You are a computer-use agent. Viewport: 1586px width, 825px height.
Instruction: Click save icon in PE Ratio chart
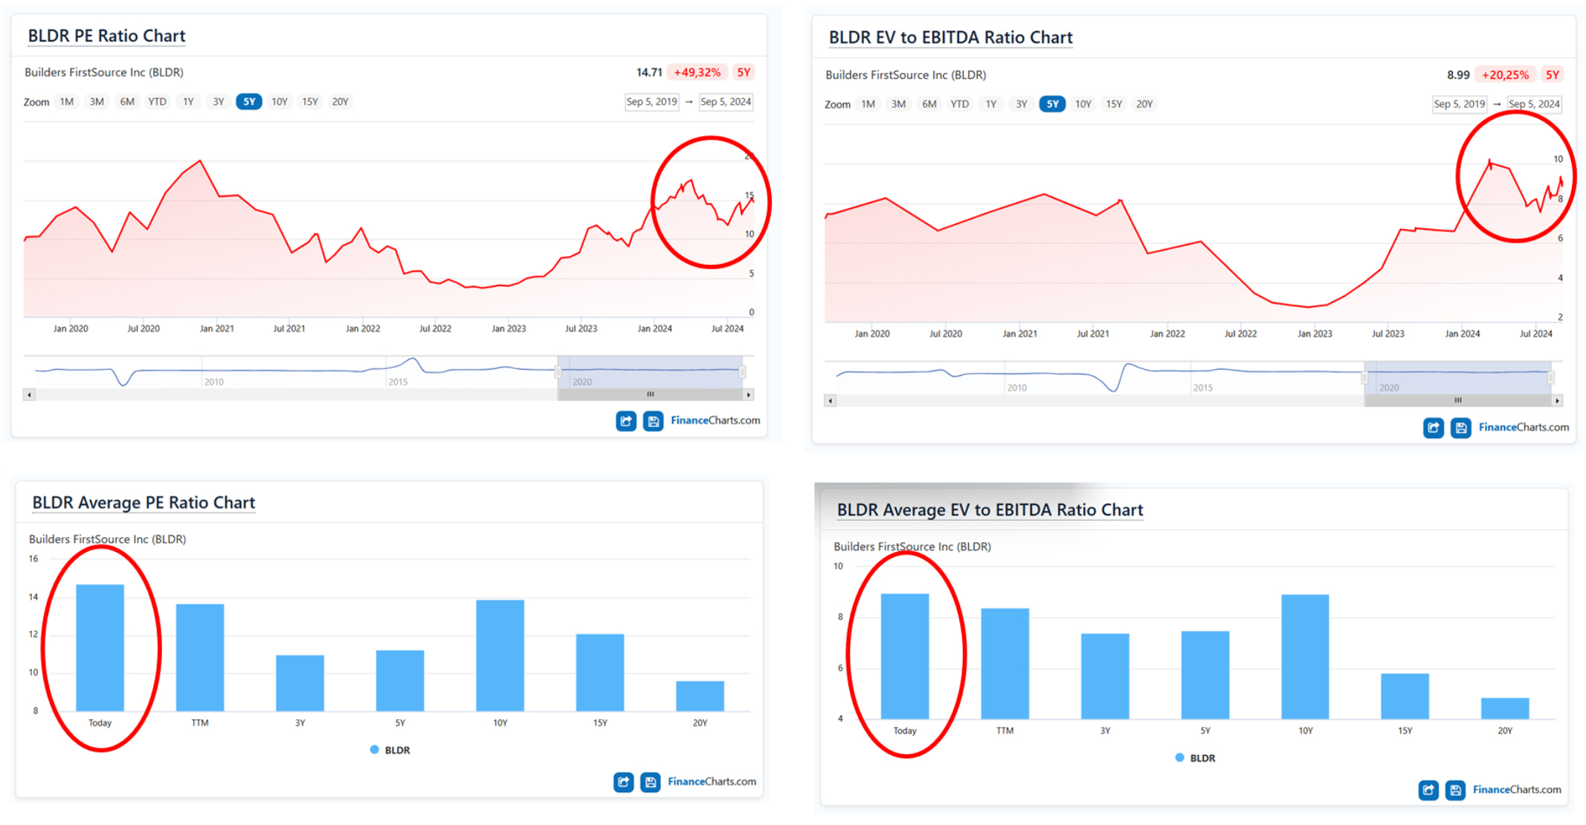coord(653,421)
